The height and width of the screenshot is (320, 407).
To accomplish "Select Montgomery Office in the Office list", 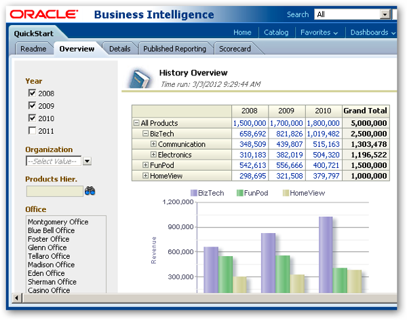I will coord(58,221).
